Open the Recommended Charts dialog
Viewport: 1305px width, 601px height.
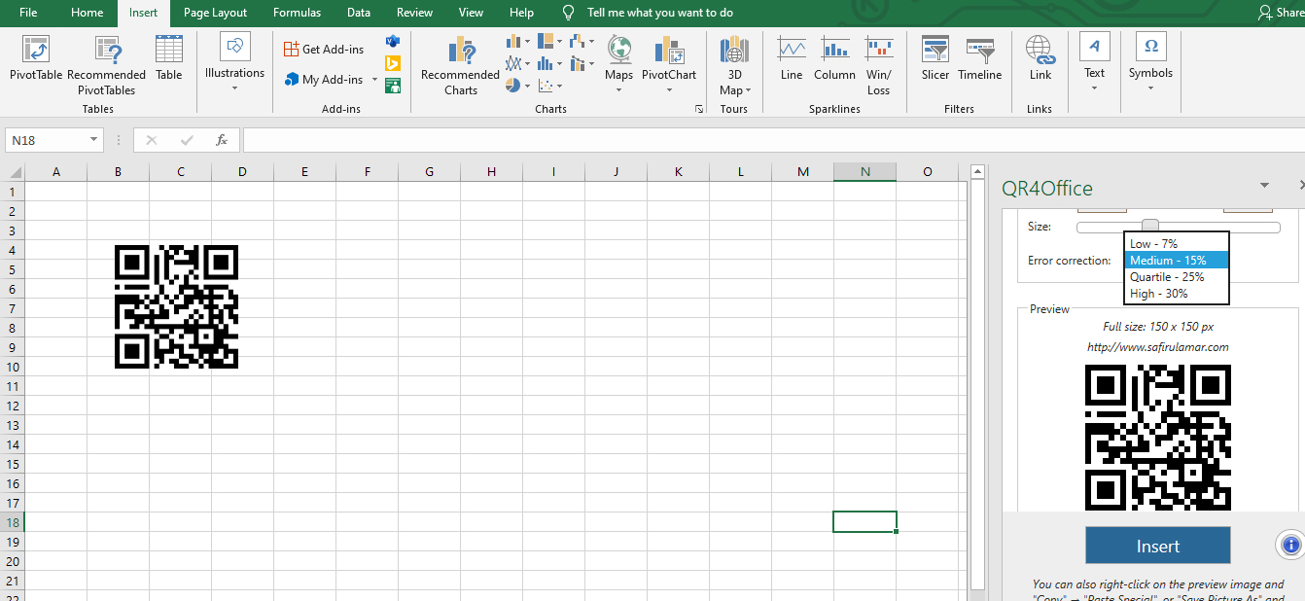459,65
